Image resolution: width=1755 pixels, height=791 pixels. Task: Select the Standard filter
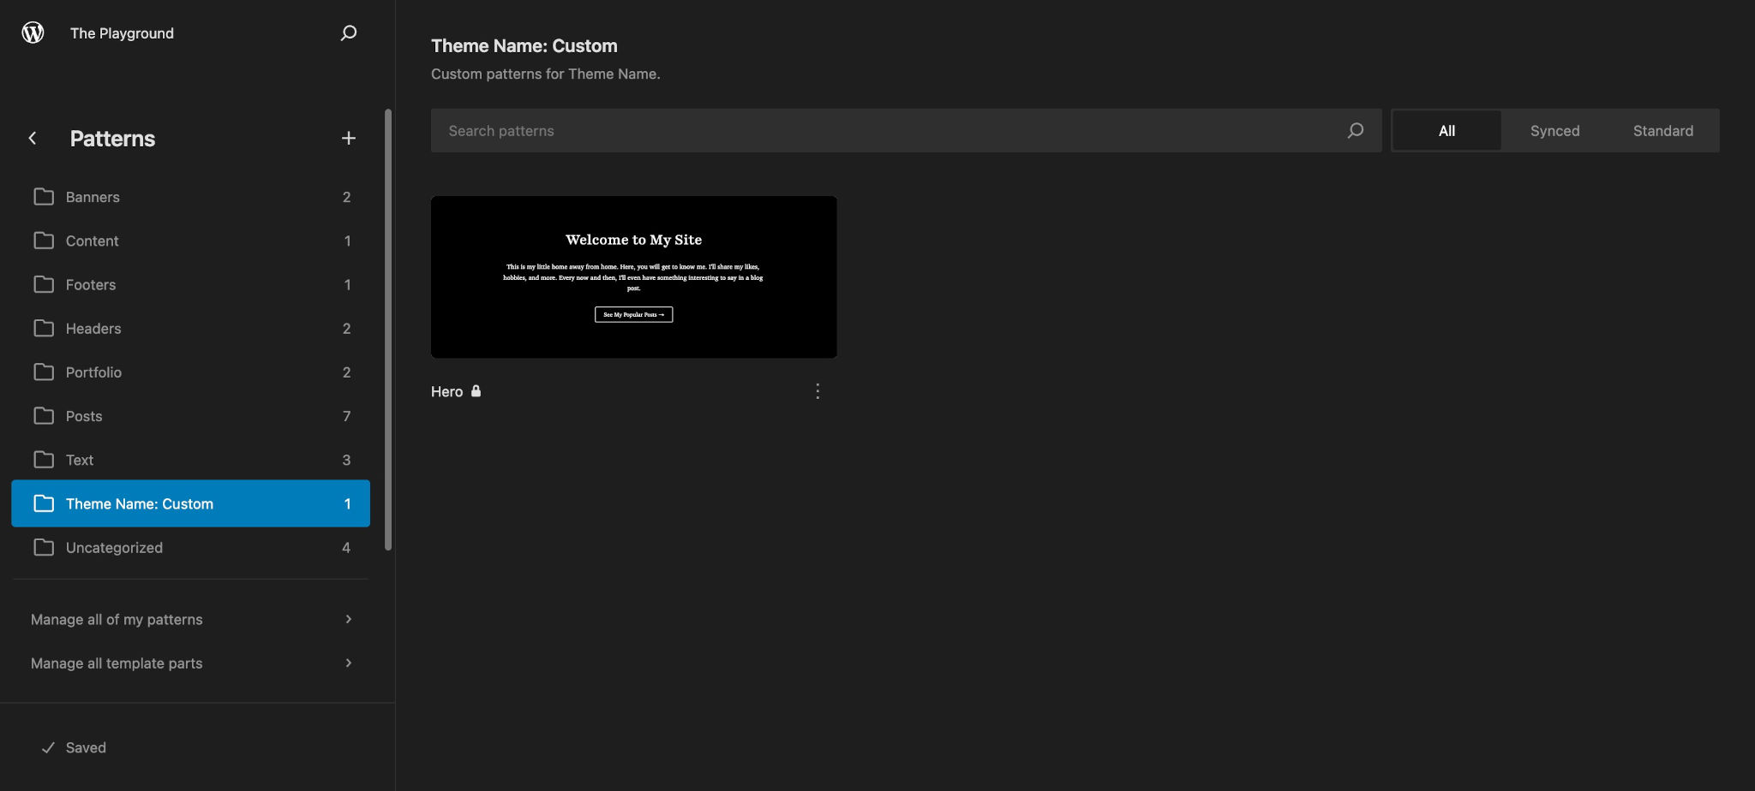pos(1662,130)
